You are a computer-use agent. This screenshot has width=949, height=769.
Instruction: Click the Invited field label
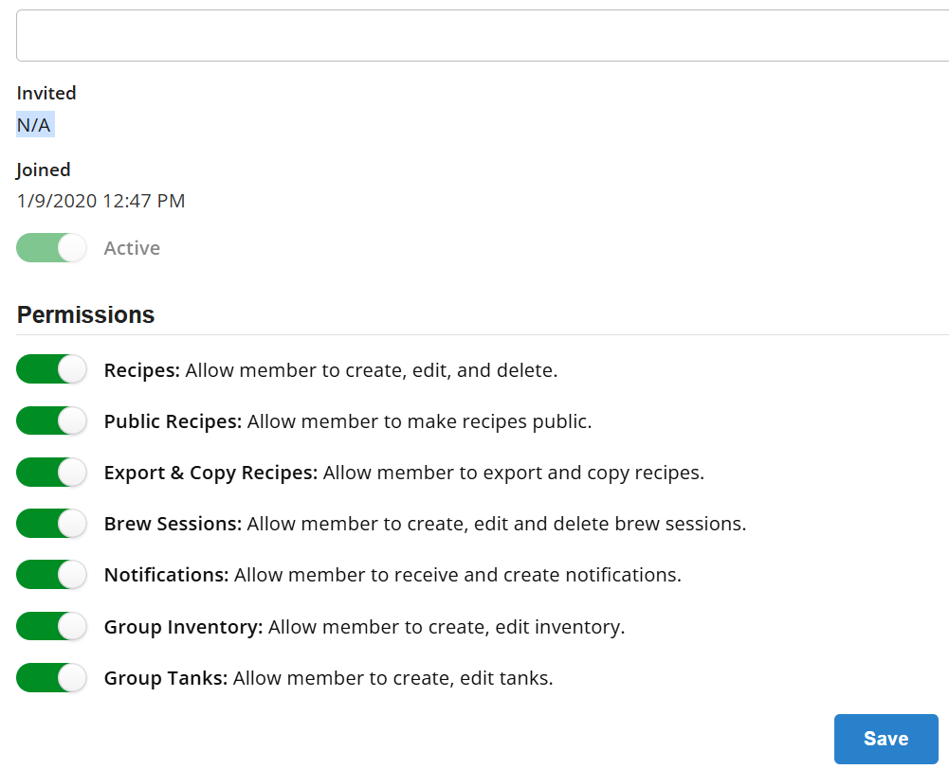46,93
